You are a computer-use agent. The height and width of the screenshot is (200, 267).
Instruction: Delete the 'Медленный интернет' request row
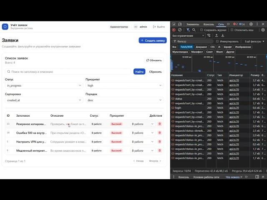click(x=159, y=150)
